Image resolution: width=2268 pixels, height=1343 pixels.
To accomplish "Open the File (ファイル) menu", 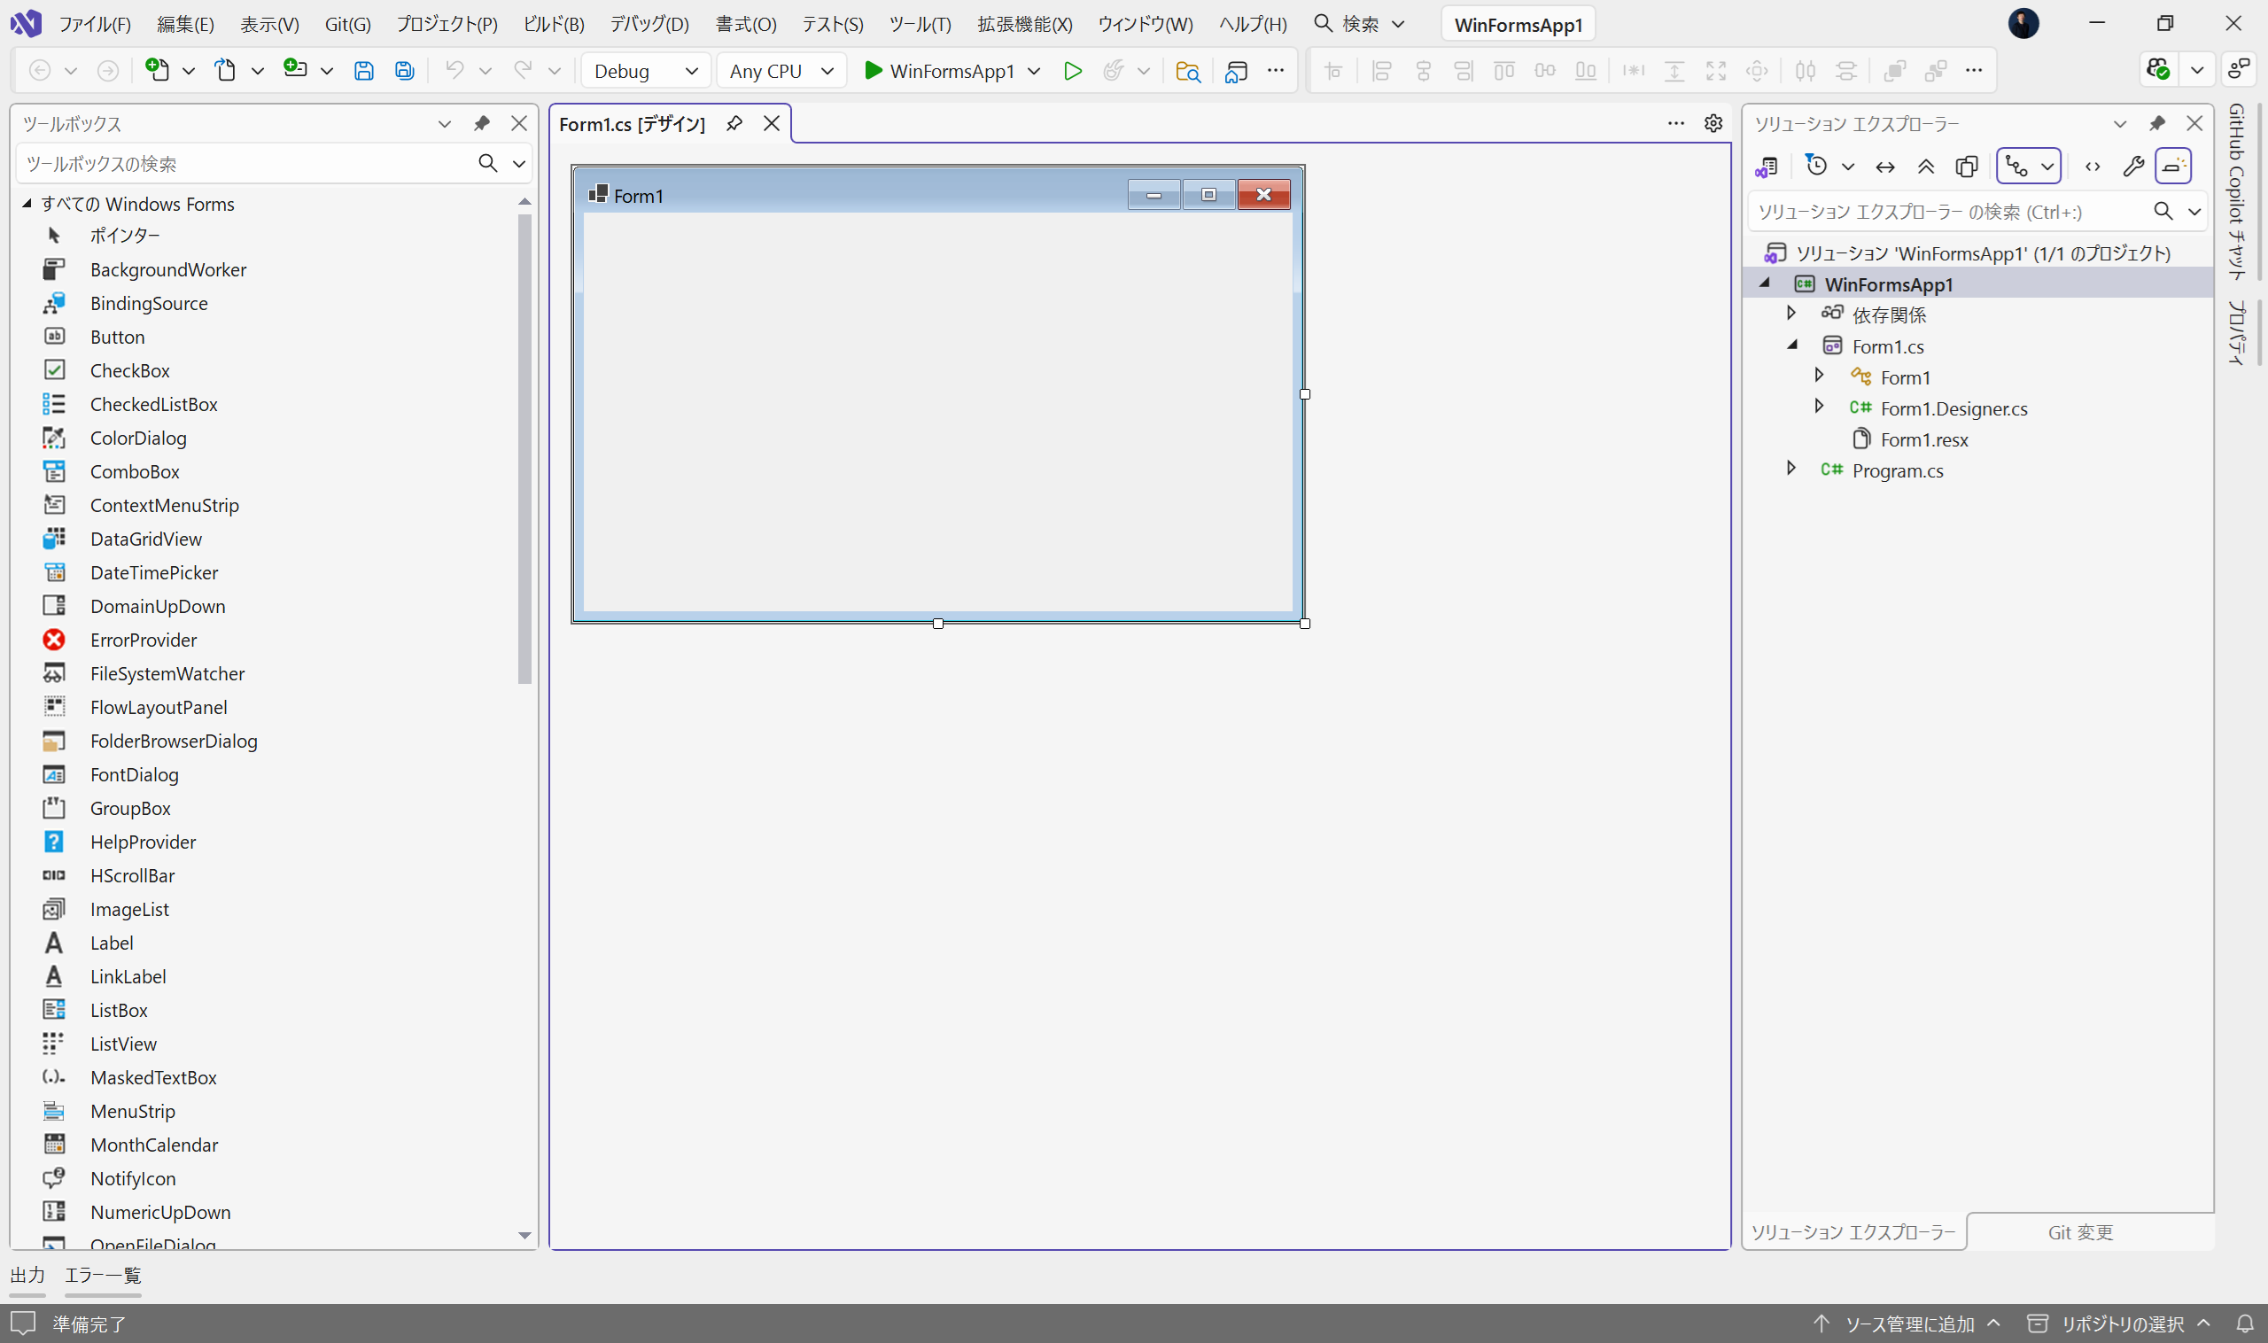I will [95, 25].
